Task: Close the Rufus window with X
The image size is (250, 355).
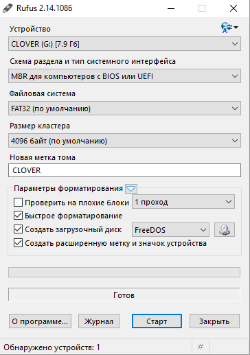Action: (234, 8)
